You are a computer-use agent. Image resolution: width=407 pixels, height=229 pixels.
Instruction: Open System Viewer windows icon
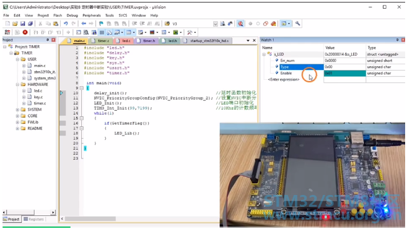coord(176,32)
